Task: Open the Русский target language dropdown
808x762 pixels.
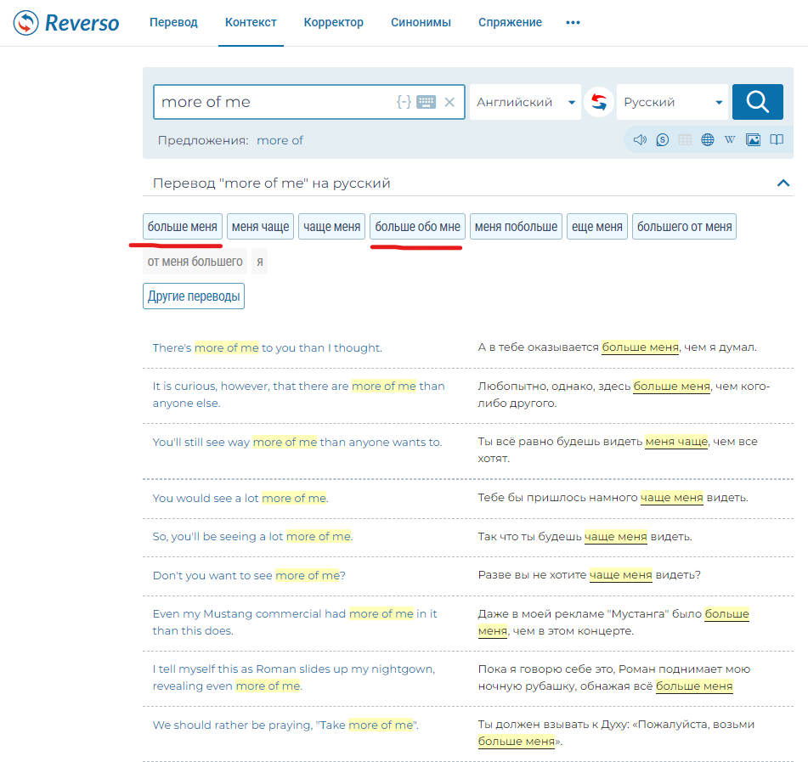Action: coord(672,102)
